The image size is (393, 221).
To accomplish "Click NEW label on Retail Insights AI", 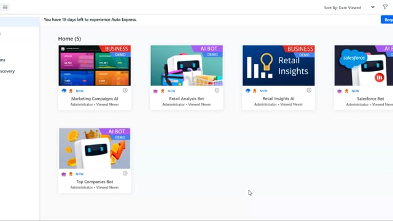I will (263, 91).
